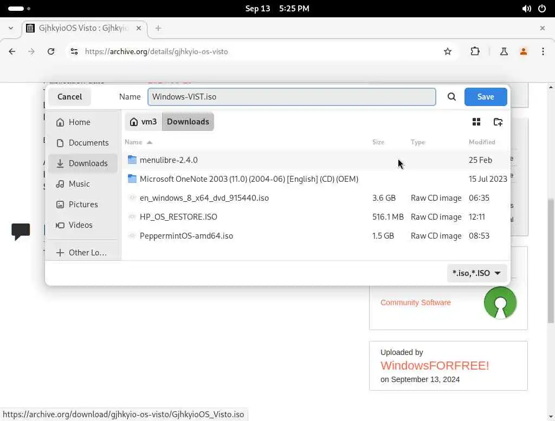555x421 pixels.
Task: Click the 15 Jul 2023 modified date
Action: 488,179
